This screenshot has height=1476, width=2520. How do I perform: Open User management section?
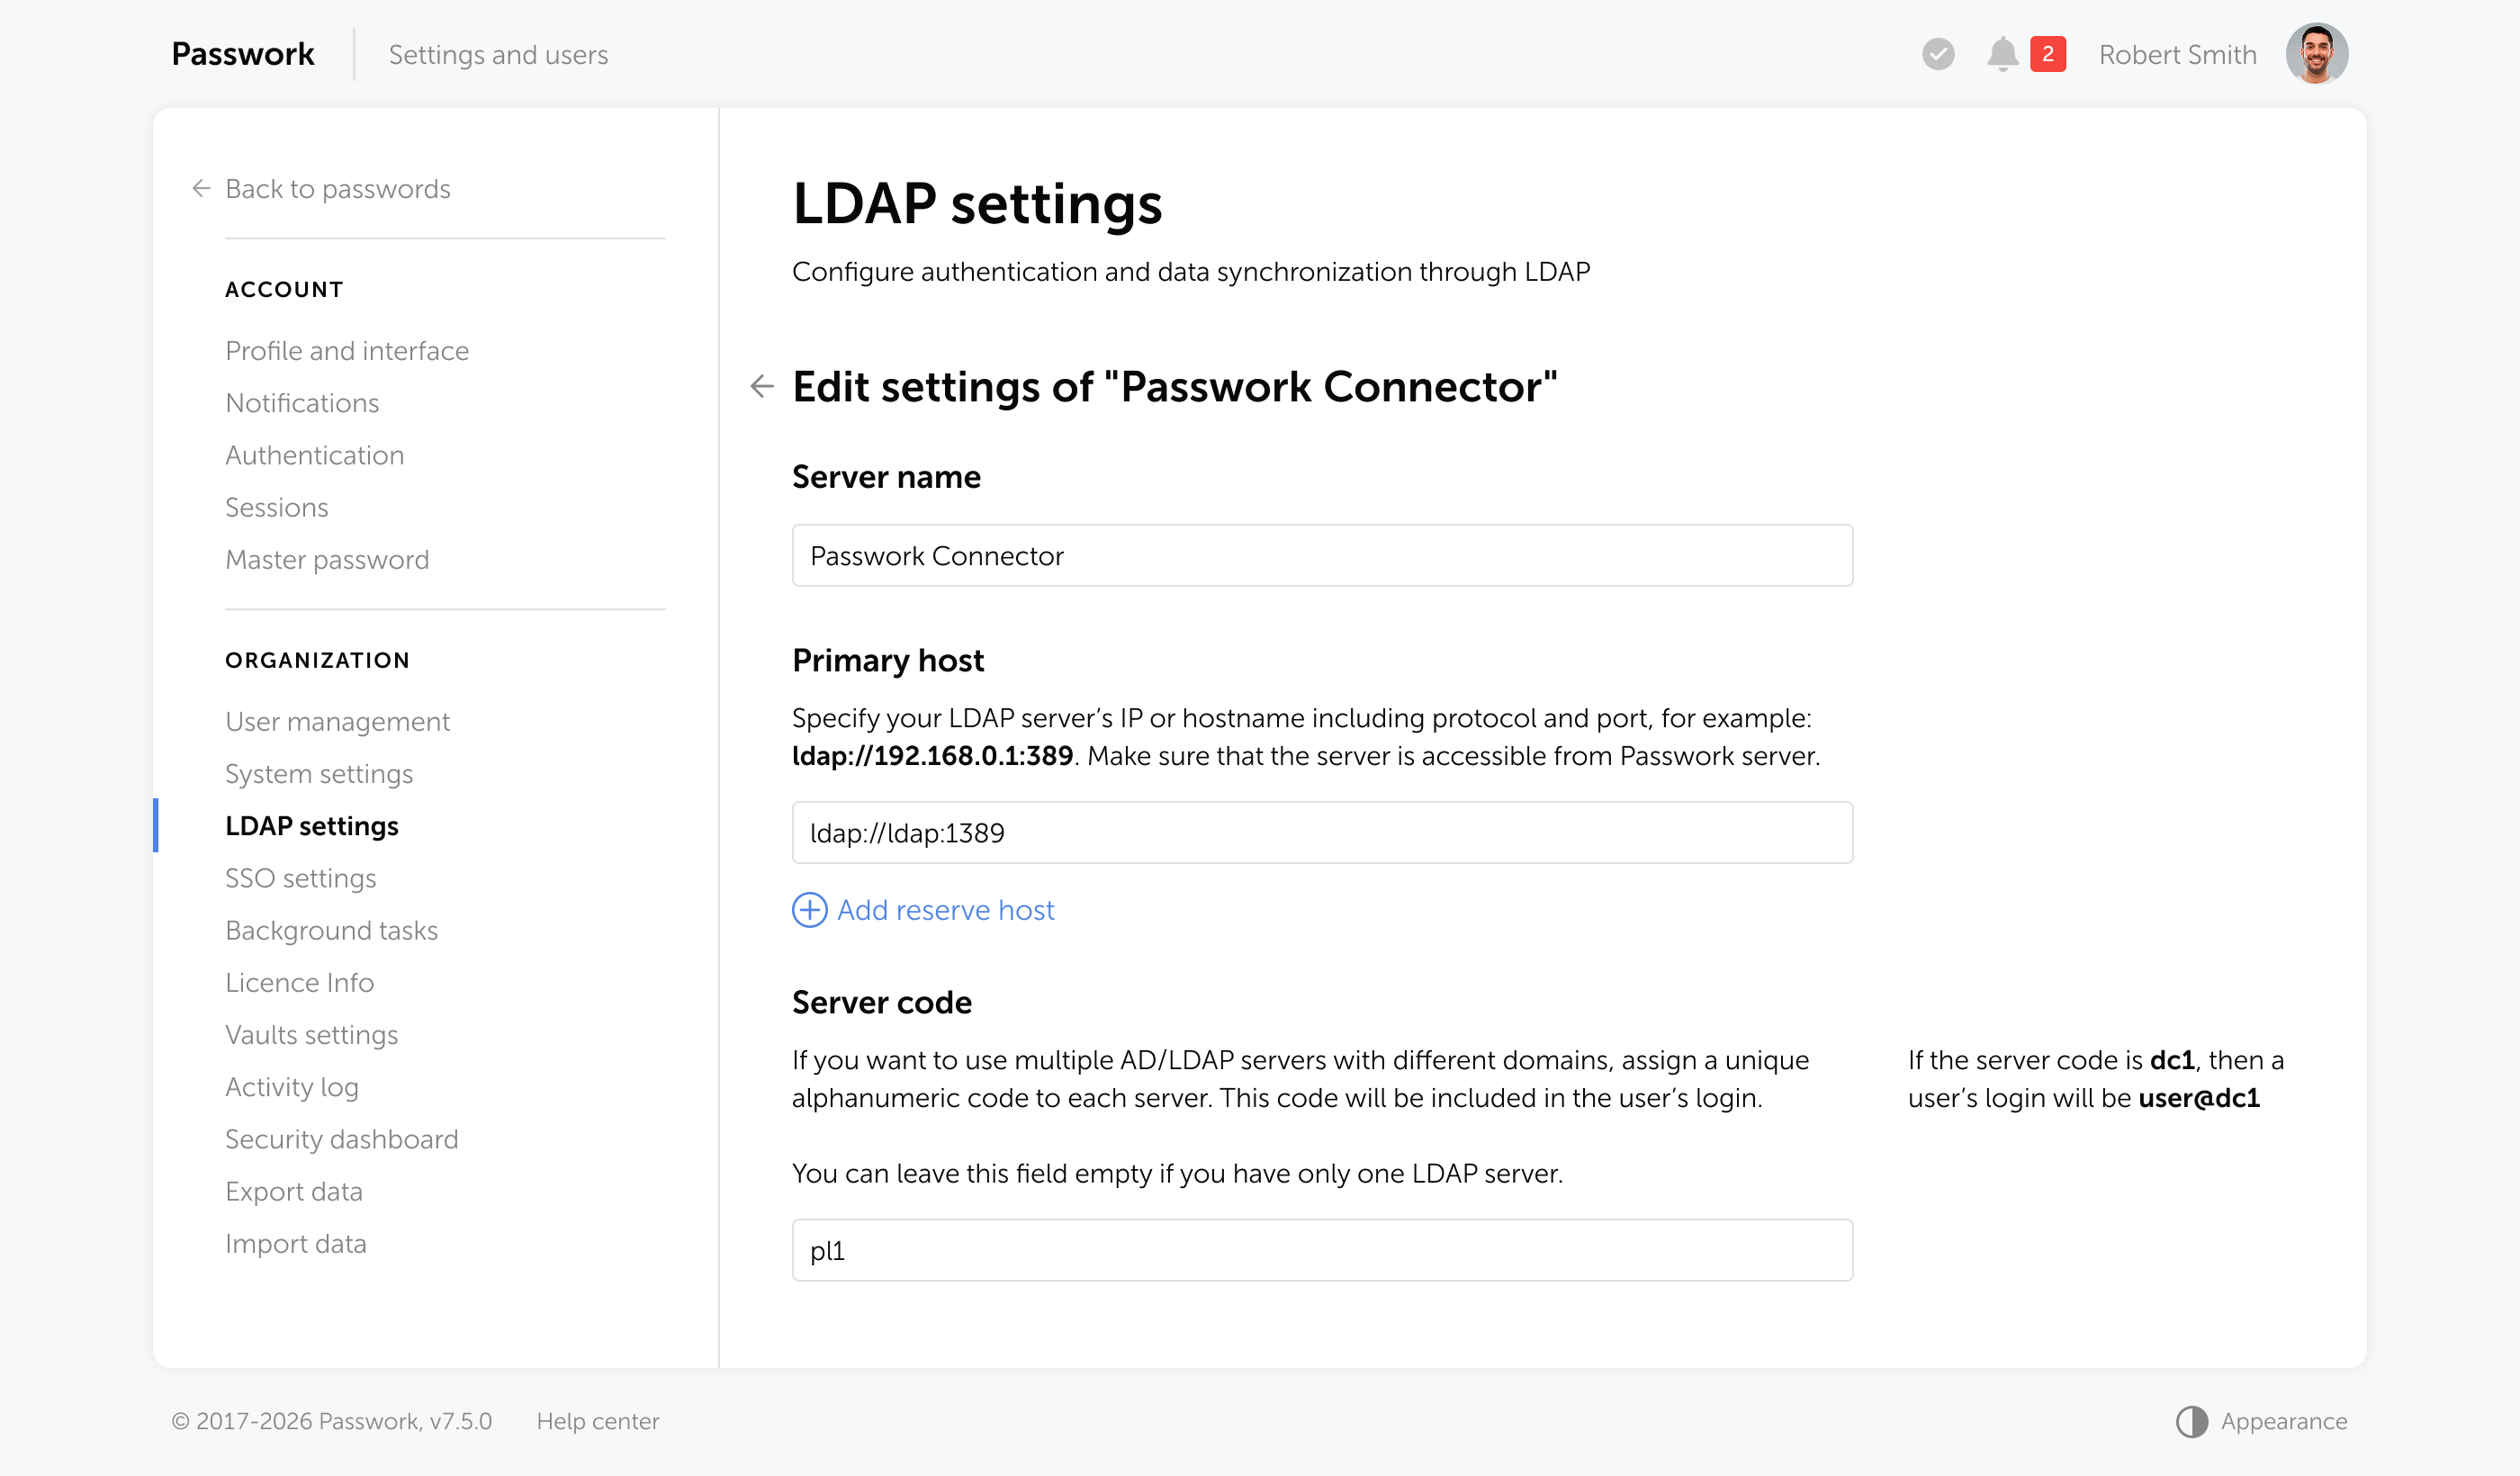coord(337,722)
